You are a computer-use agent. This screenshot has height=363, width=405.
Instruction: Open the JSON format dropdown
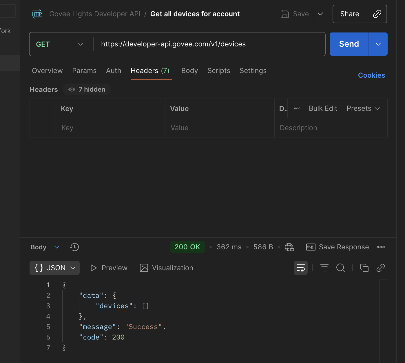click(x=55, y=268)
